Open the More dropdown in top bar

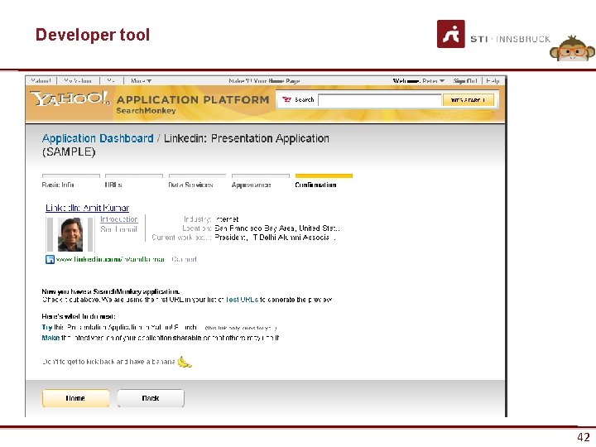141,81
